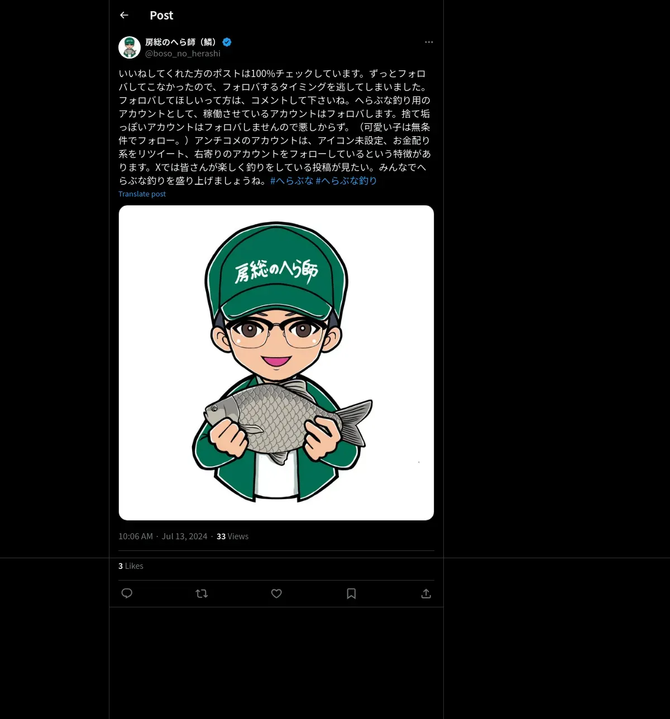Image resolution: width=670 pixels, height=719 pixels.
Task: Open the @boso_no_herashi handle
Action: point(183,54)
